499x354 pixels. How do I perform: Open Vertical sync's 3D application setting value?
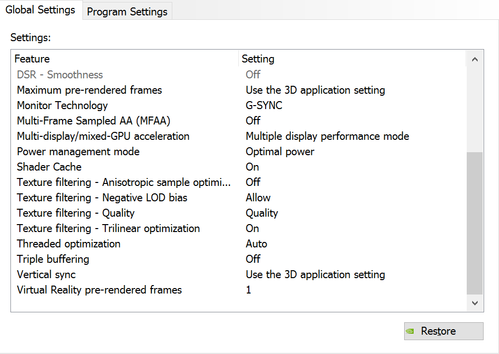(x=315, y=275)
